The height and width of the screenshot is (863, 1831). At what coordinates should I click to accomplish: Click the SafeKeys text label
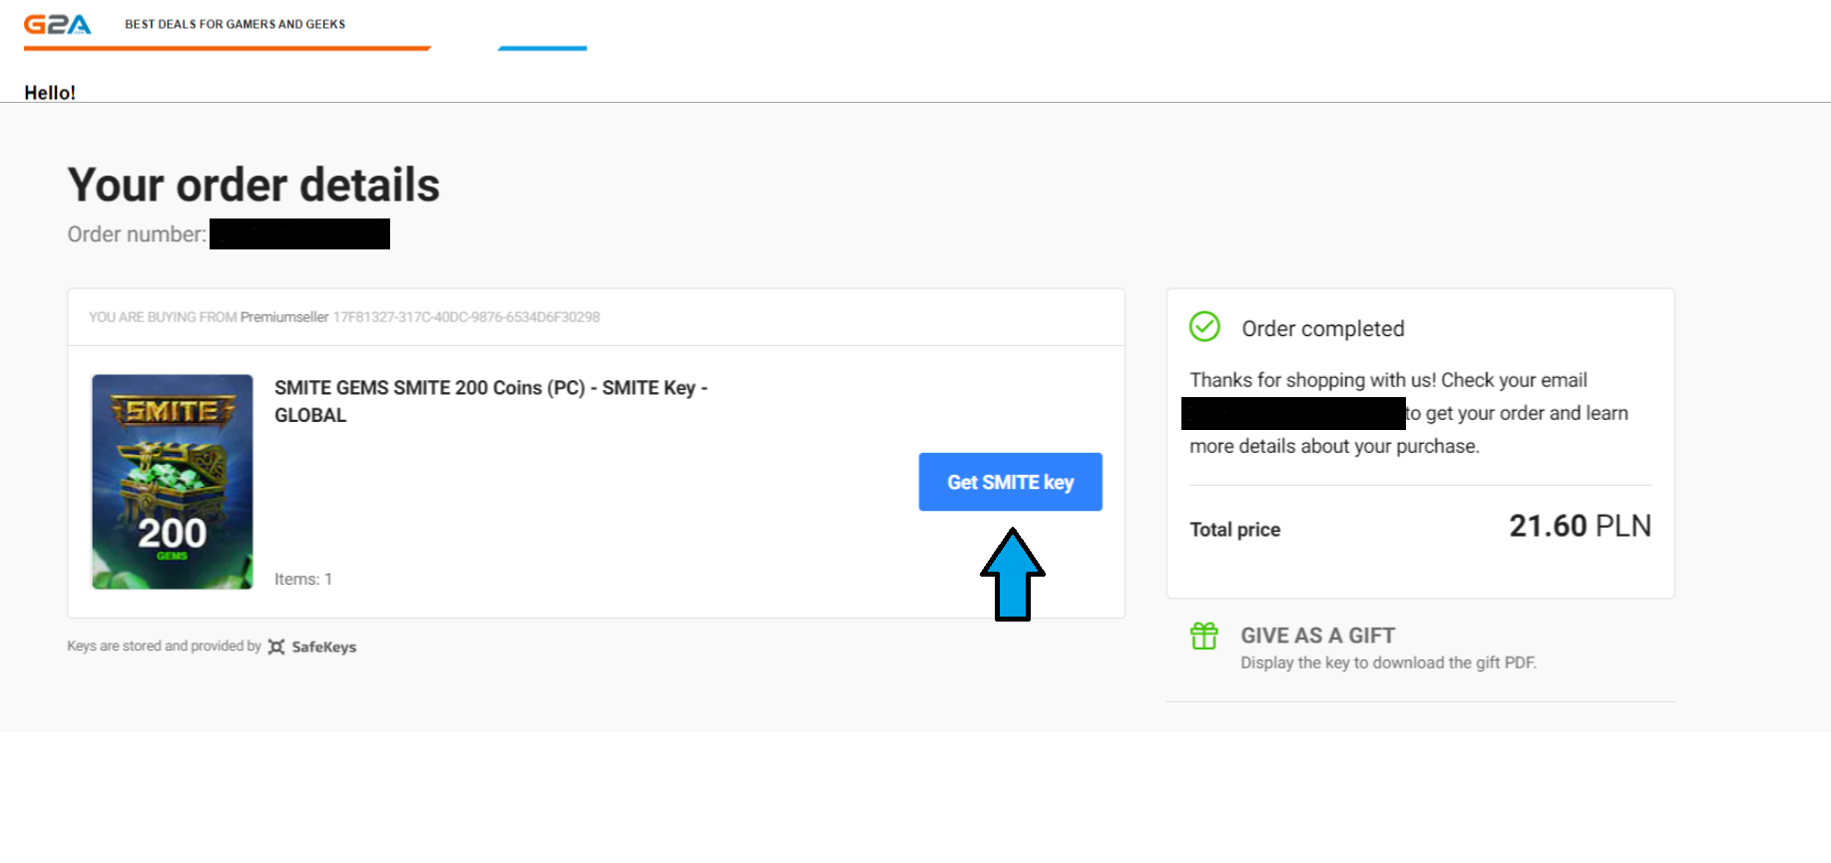coord(323,647)
